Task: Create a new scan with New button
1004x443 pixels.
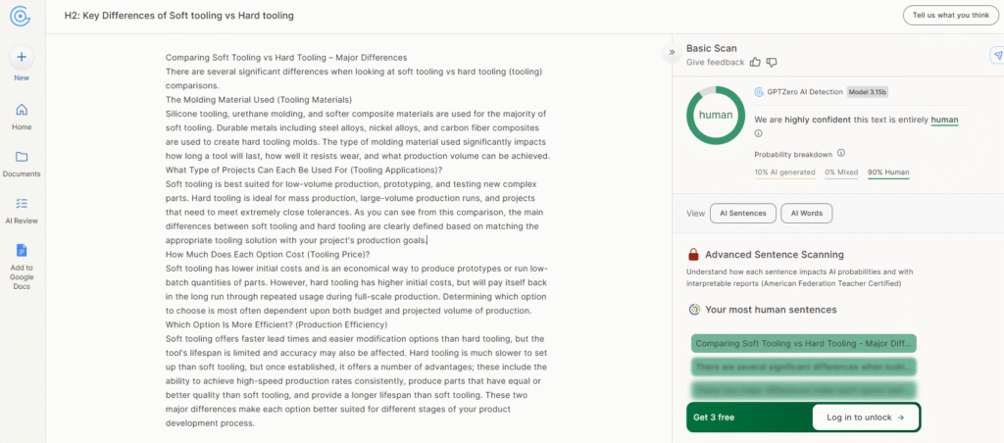Action: pyautogui.click(x=21, y=57)
